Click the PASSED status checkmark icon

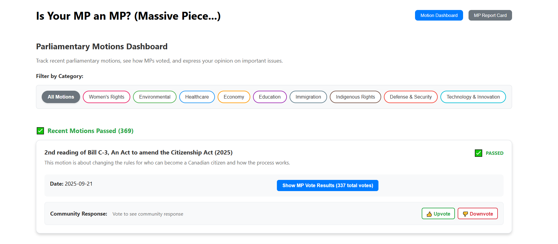pos(479,153)
